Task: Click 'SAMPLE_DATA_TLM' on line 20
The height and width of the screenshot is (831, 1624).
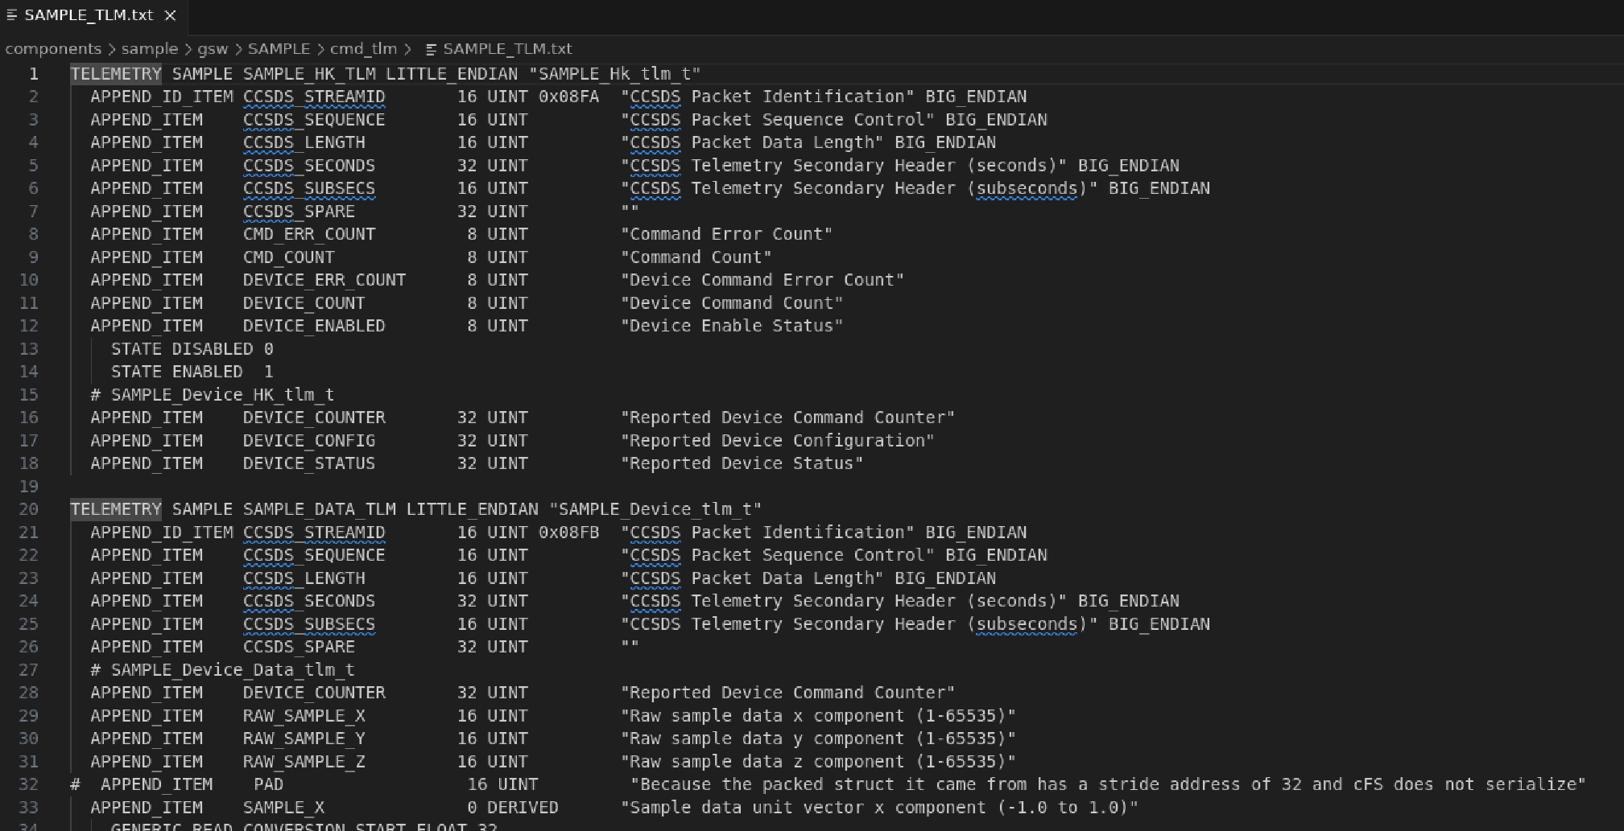Action: 320,509
